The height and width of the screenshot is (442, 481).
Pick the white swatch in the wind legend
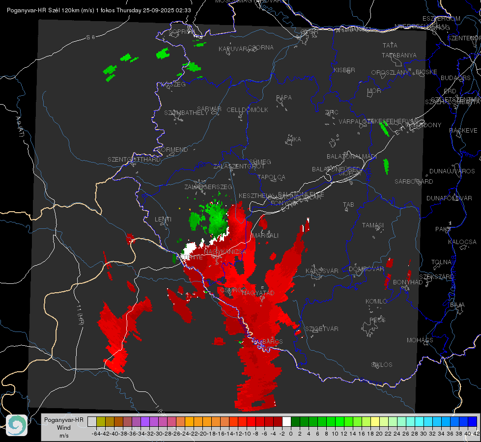[286, 422]
